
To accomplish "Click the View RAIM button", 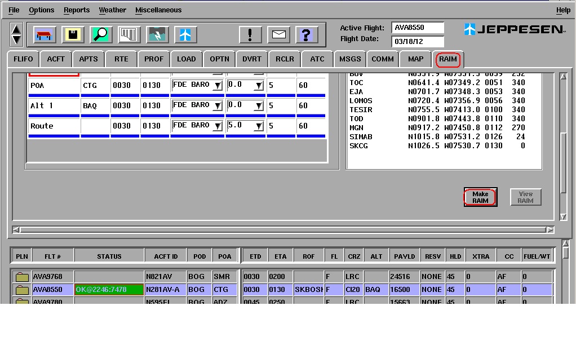I will pyautogui.click(x=525, y=197).
